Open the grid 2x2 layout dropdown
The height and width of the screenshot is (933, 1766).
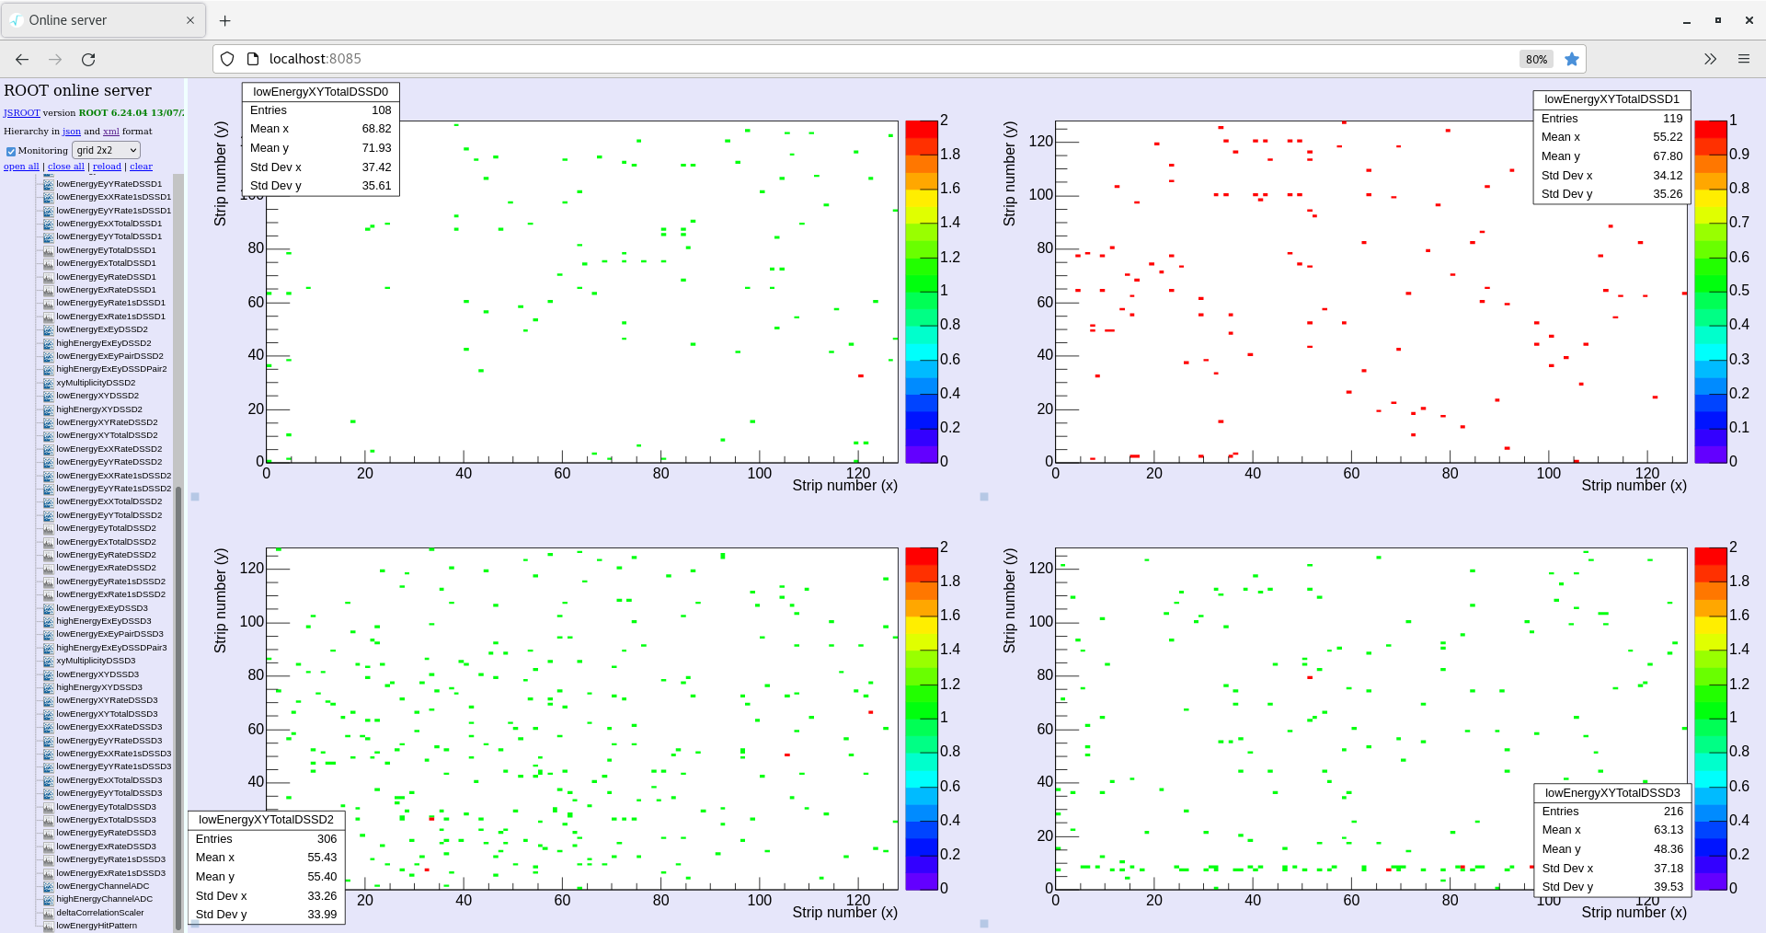coord(106,150)
